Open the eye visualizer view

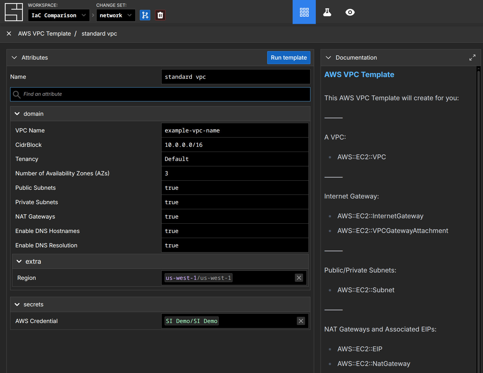pos(350,12)
